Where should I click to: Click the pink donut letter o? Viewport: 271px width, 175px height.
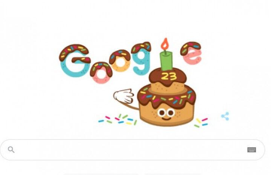[x=101, y=73]
